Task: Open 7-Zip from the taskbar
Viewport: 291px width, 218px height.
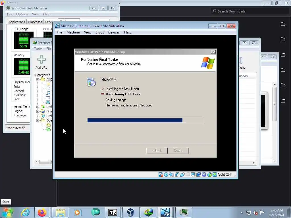Action: click(113, 212)
